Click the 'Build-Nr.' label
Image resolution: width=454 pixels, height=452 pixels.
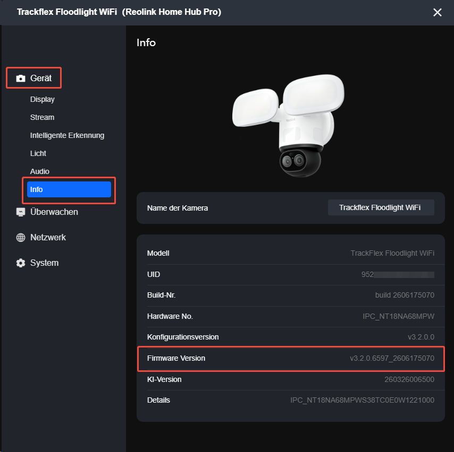(x=161, y=295)
